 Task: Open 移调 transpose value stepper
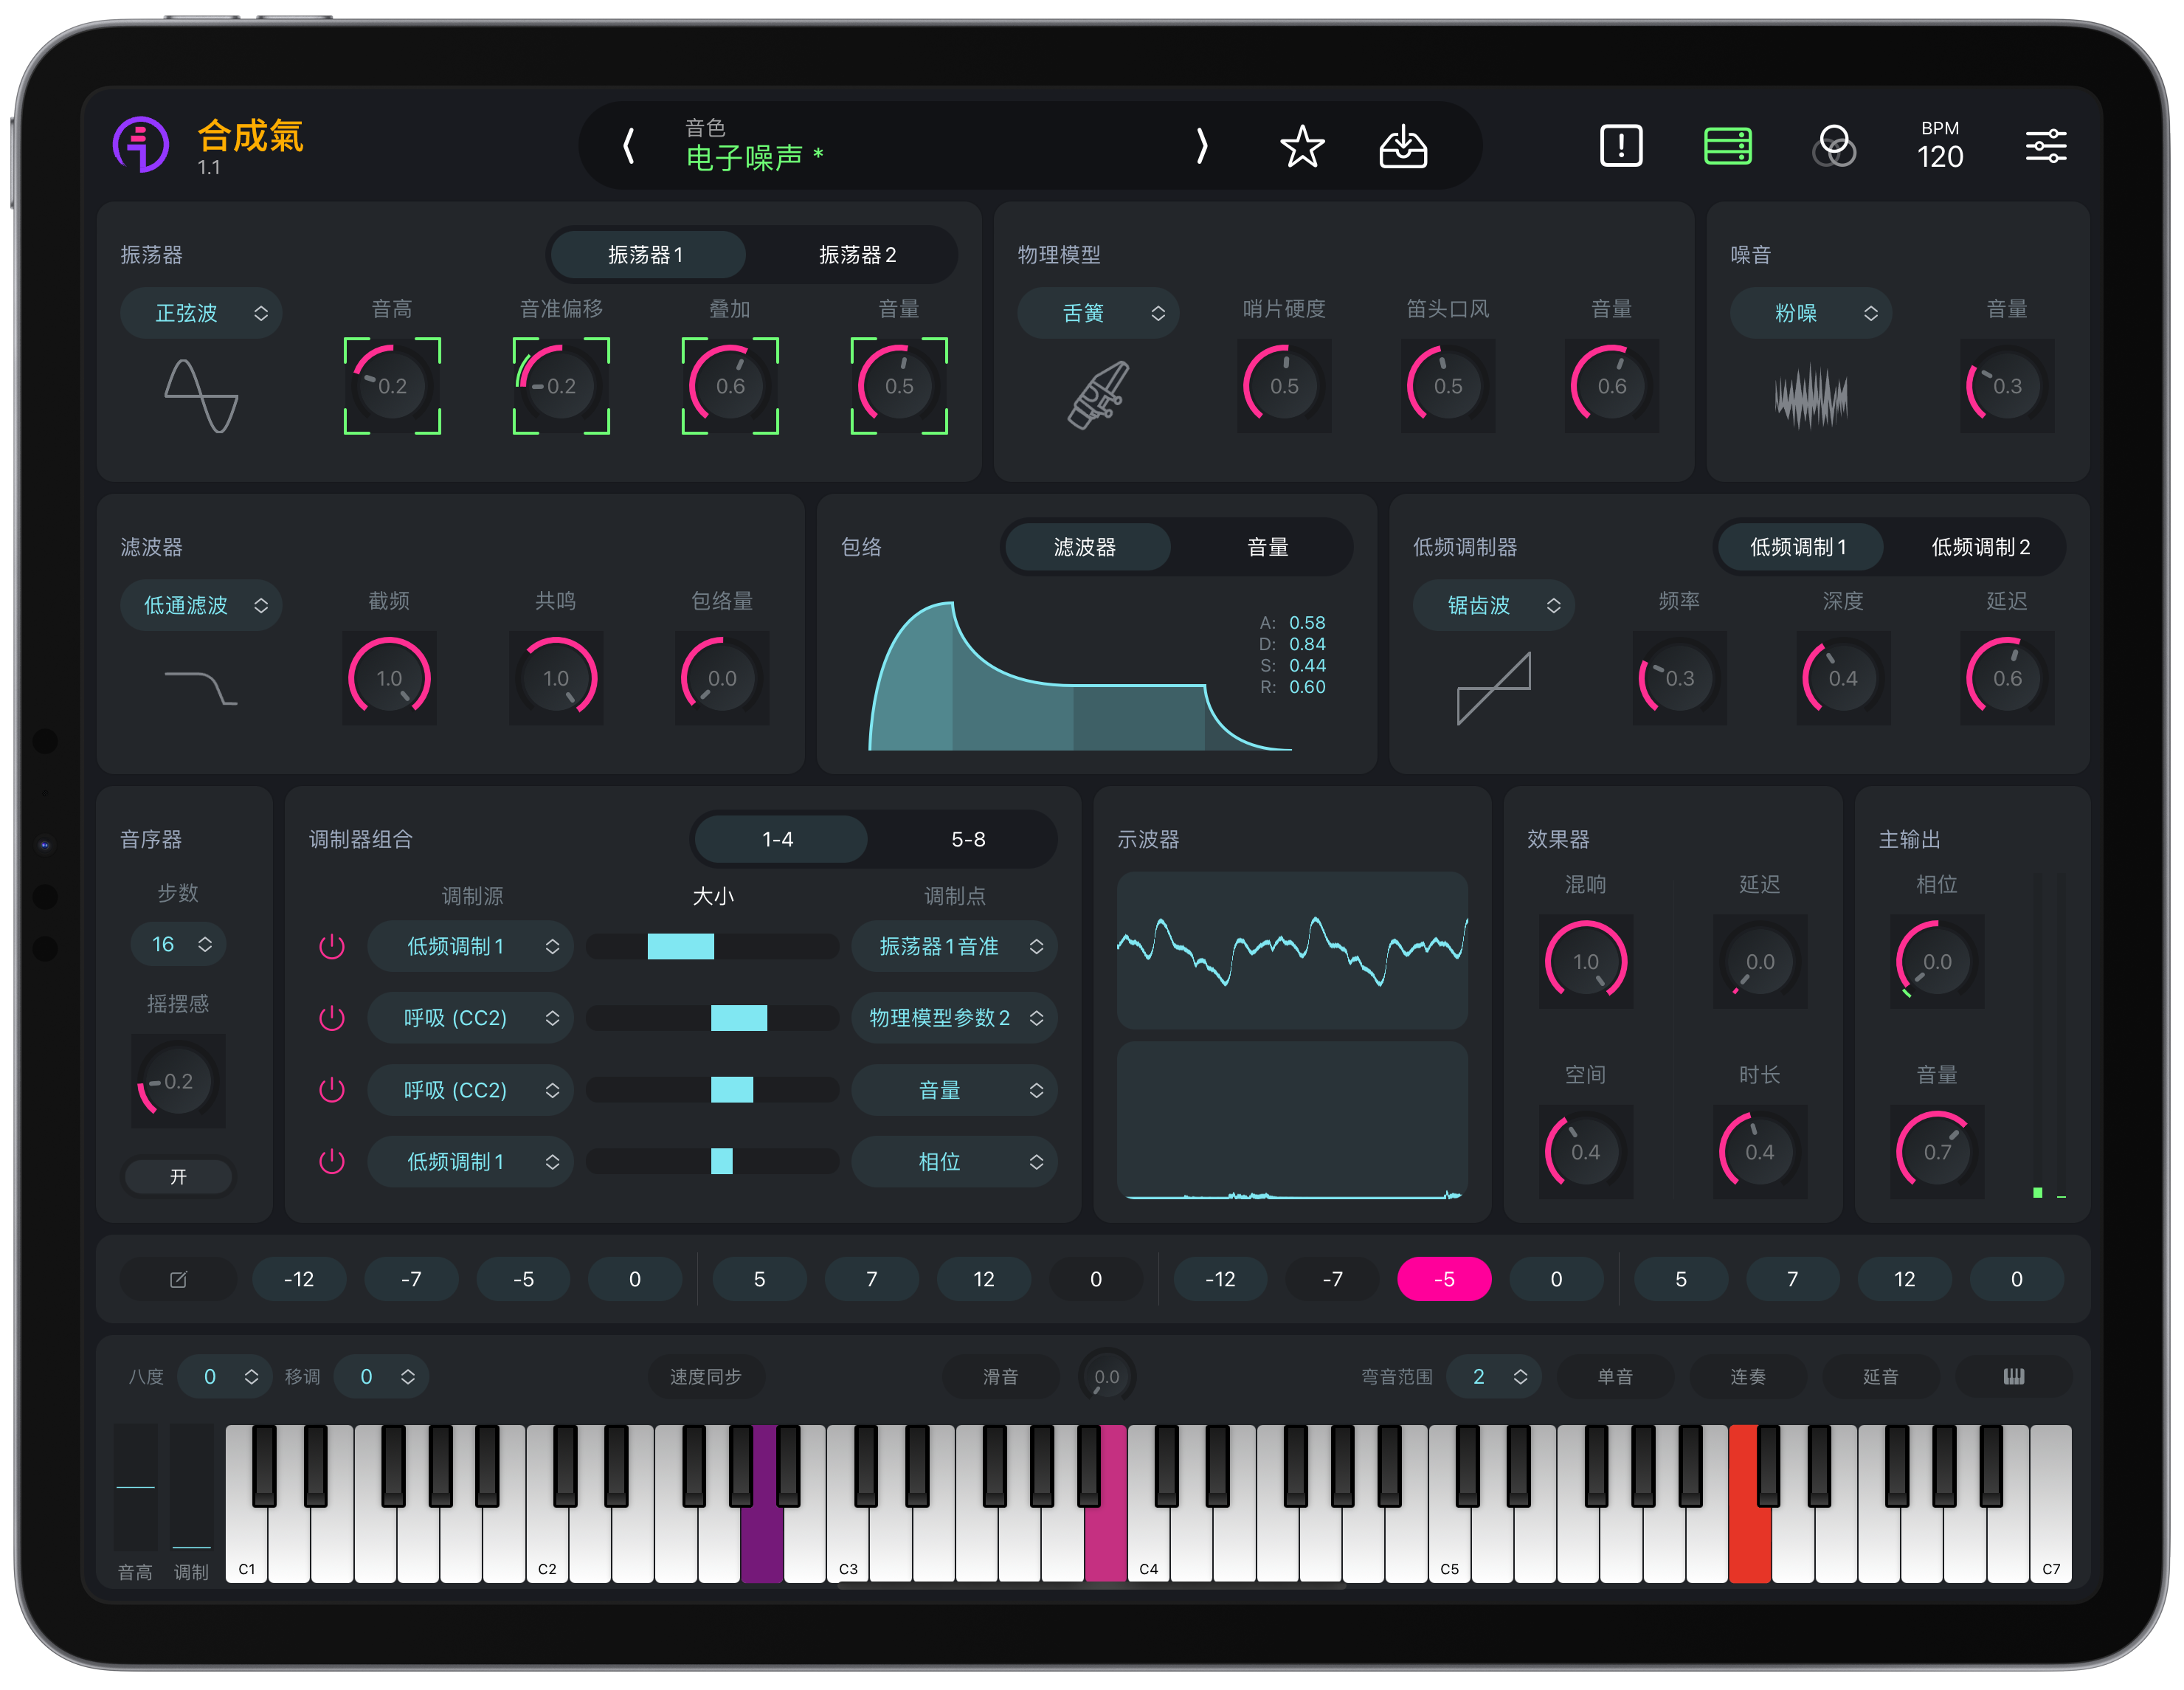pyautogui.click(x=381, y=1377)
